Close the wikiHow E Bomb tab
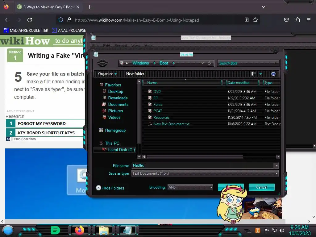The height and width of the screenshot is (237, 316). tap(78, 7)
